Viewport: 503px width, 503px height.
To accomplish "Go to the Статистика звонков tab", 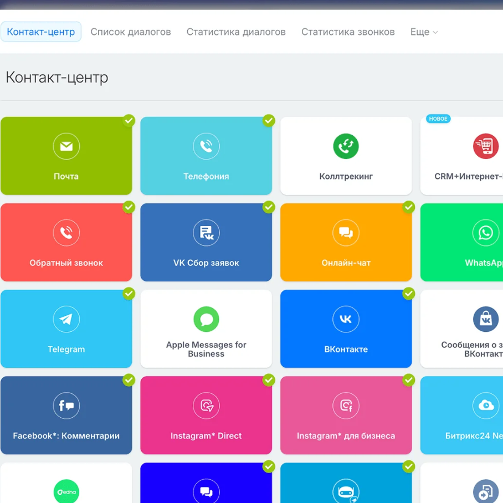I will (348, 32).
